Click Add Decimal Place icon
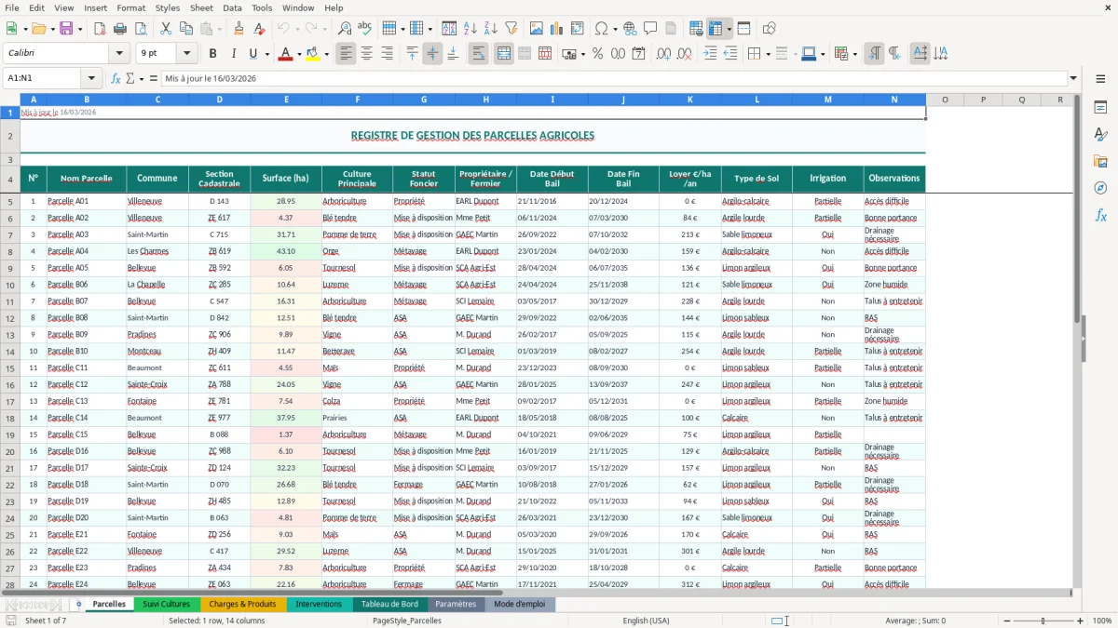This screenshot has height=628, width=1118. coord(663,54)
